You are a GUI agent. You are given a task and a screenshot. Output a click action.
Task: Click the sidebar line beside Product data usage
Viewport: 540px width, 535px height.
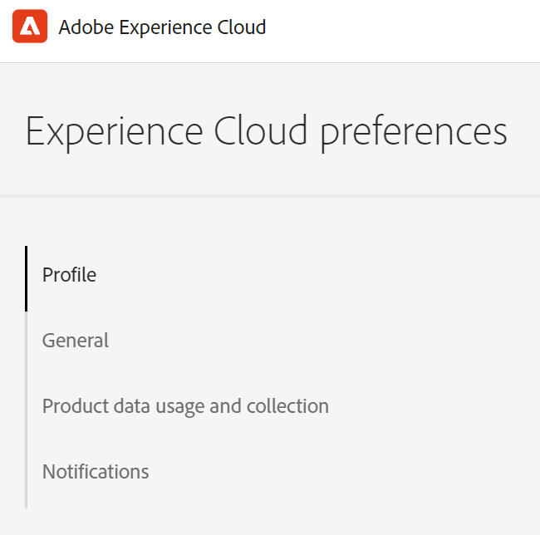pyautogui.click(x=27, y=406)
